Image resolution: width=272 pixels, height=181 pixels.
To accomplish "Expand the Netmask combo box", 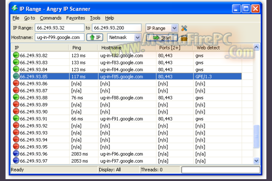I will 138,37.
